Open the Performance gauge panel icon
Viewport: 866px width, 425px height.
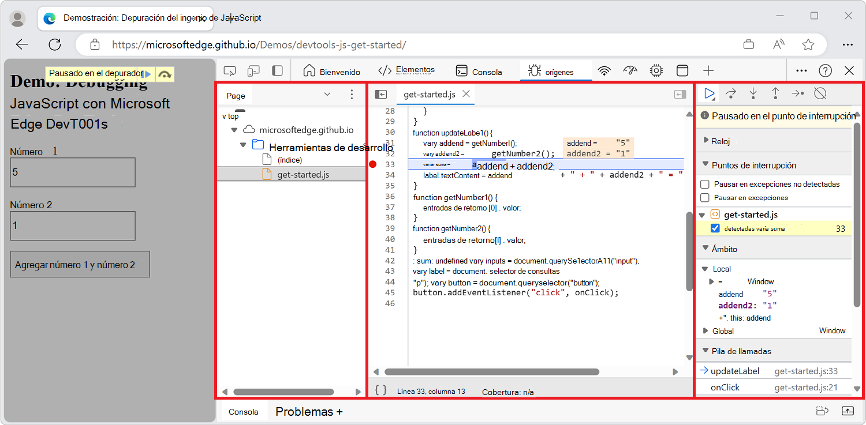pyautogui.click(x=630, y=70)
